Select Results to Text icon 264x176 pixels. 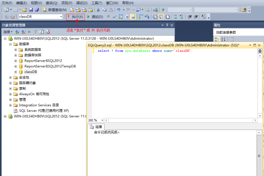click(155, 17)
